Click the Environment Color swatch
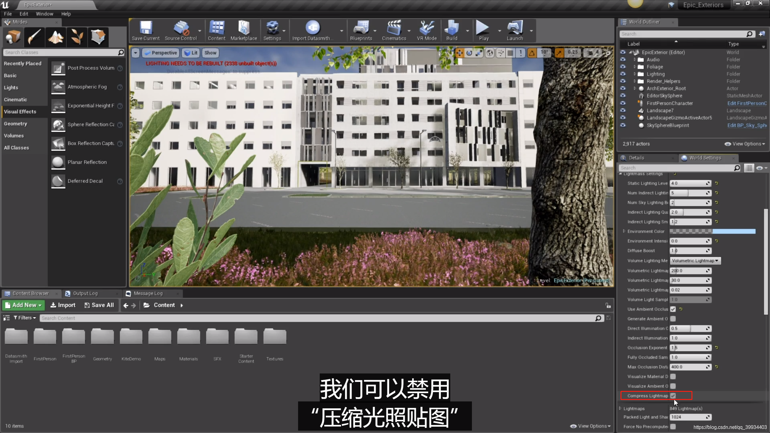 pyautogui.click(x=713, y=231)
